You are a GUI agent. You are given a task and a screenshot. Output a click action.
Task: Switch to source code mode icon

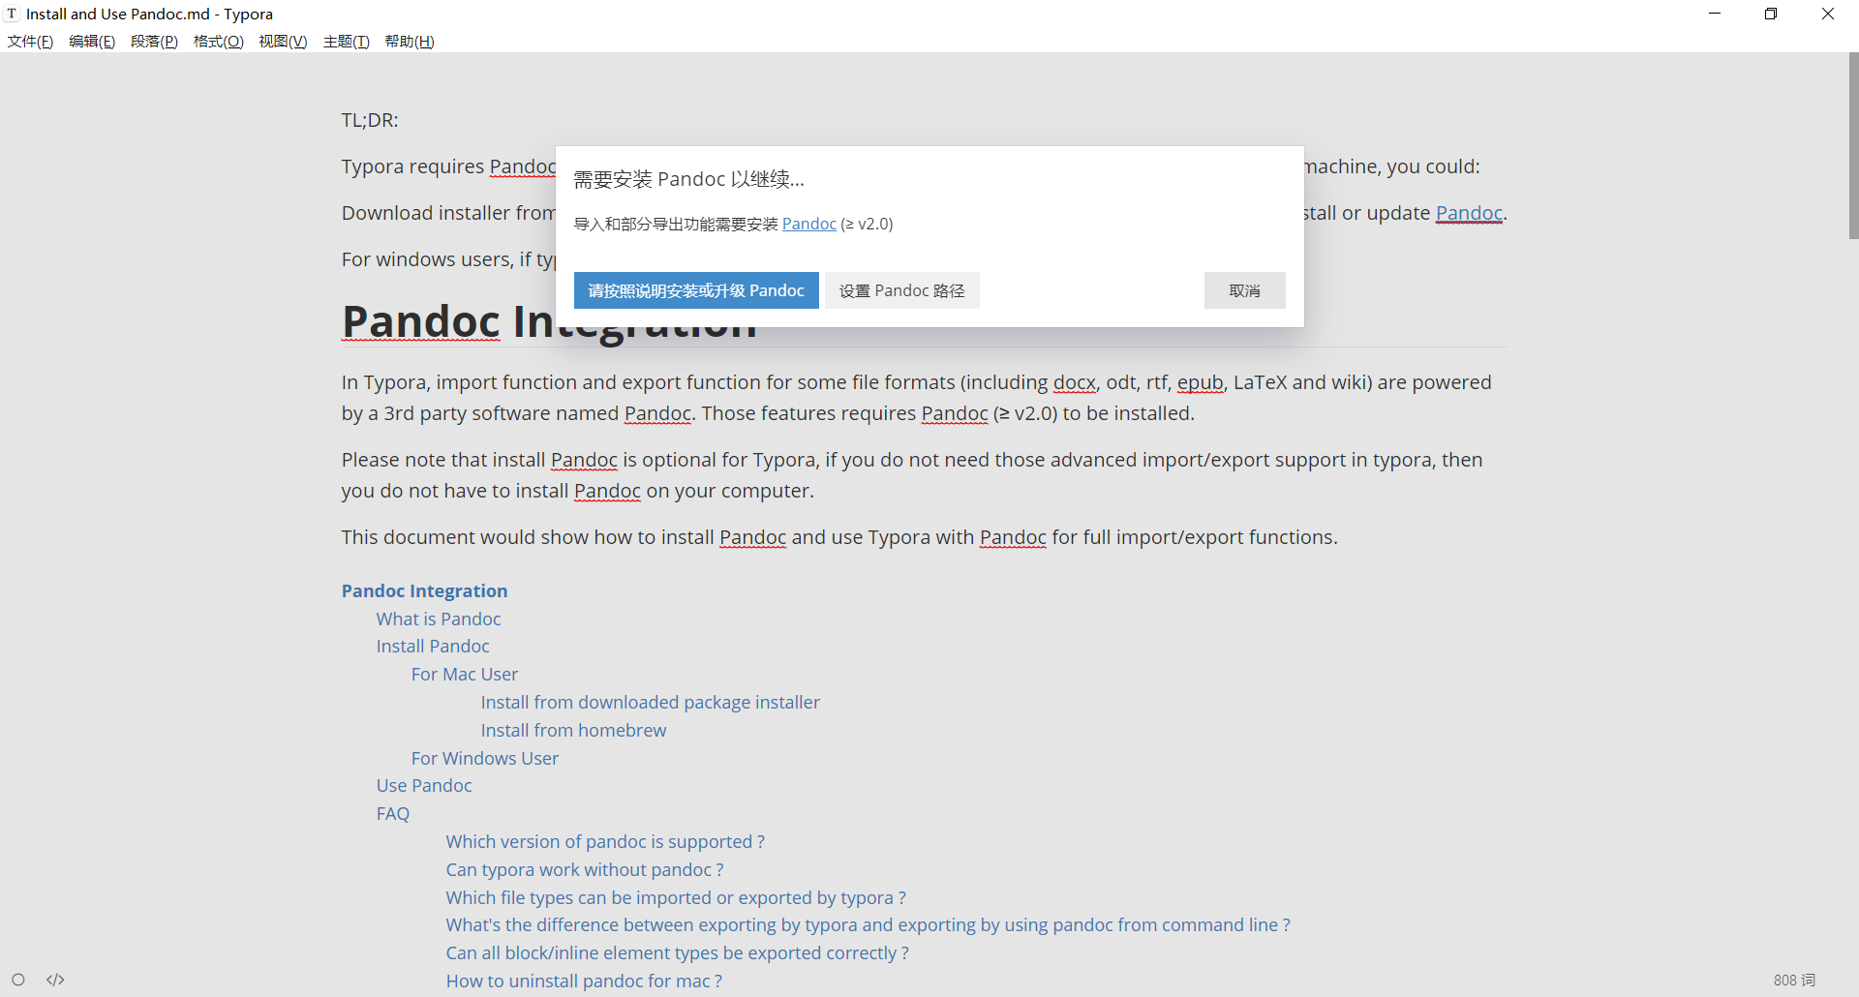point(55,980)
